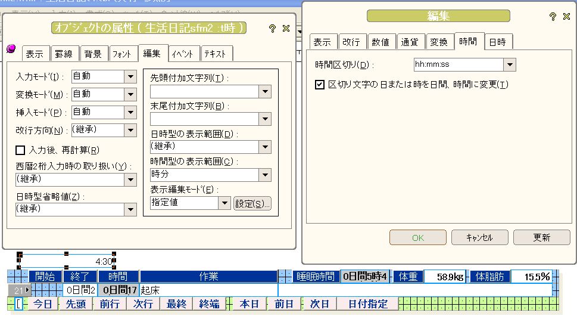Expand the 入力モード dropdown
Viewport: 577px width, 322px height.
(x=131, y=76)
